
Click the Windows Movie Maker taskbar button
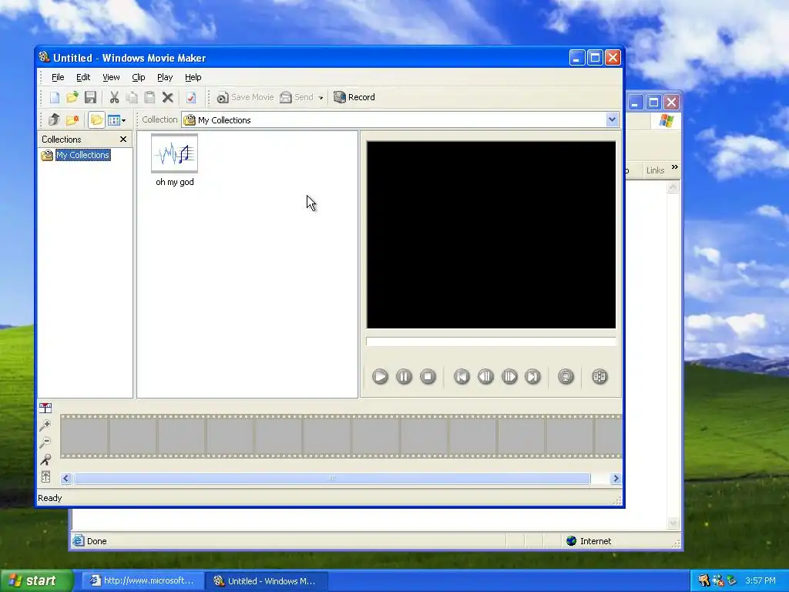click(x=266, y=581)
